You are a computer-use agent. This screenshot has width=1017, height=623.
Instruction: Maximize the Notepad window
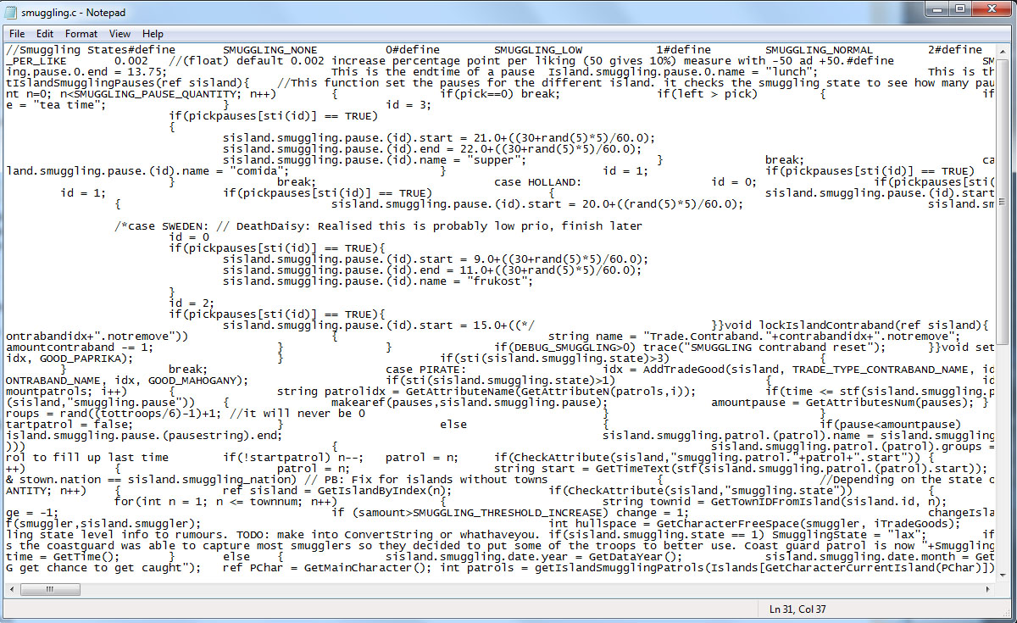(x=960, y=9)
